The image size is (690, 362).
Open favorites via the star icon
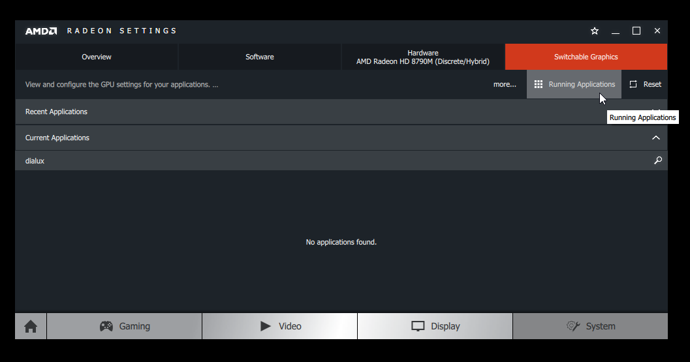[595, 31]
